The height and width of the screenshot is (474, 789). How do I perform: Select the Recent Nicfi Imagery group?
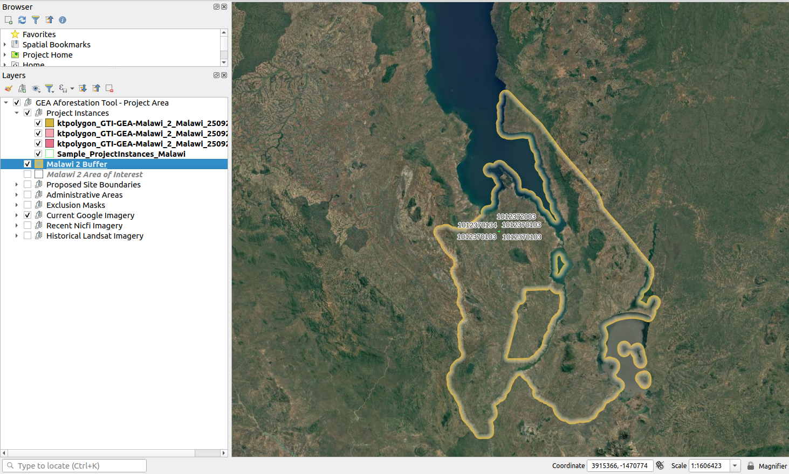coord(84,226)
